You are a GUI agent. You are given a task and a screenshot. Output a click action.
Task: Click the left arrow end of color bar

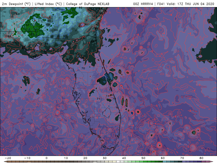(x=6, y=162)
